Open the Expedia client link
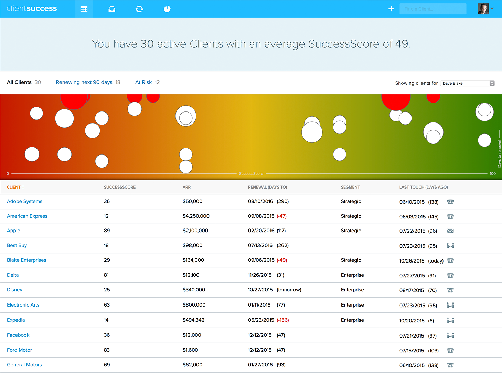 [x=16, y=320]
